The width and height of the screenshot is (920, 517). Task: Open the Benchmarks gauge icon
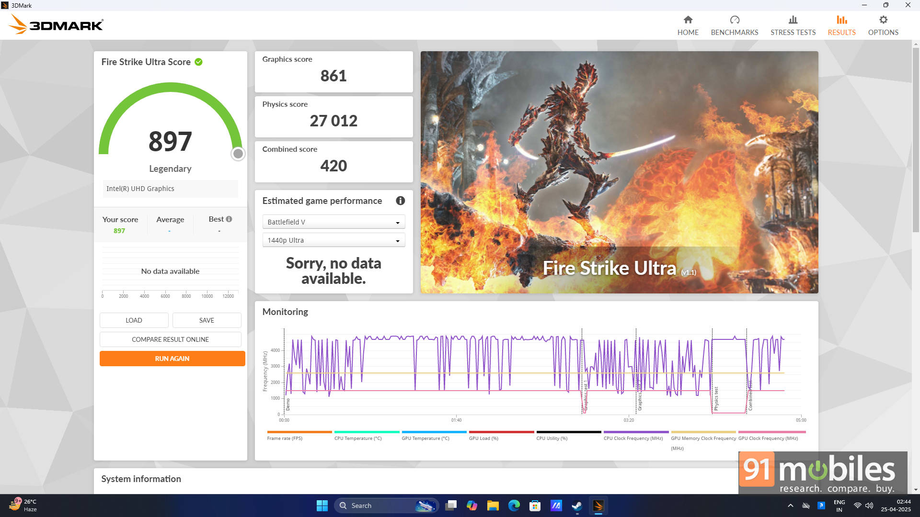coord(735,20)
